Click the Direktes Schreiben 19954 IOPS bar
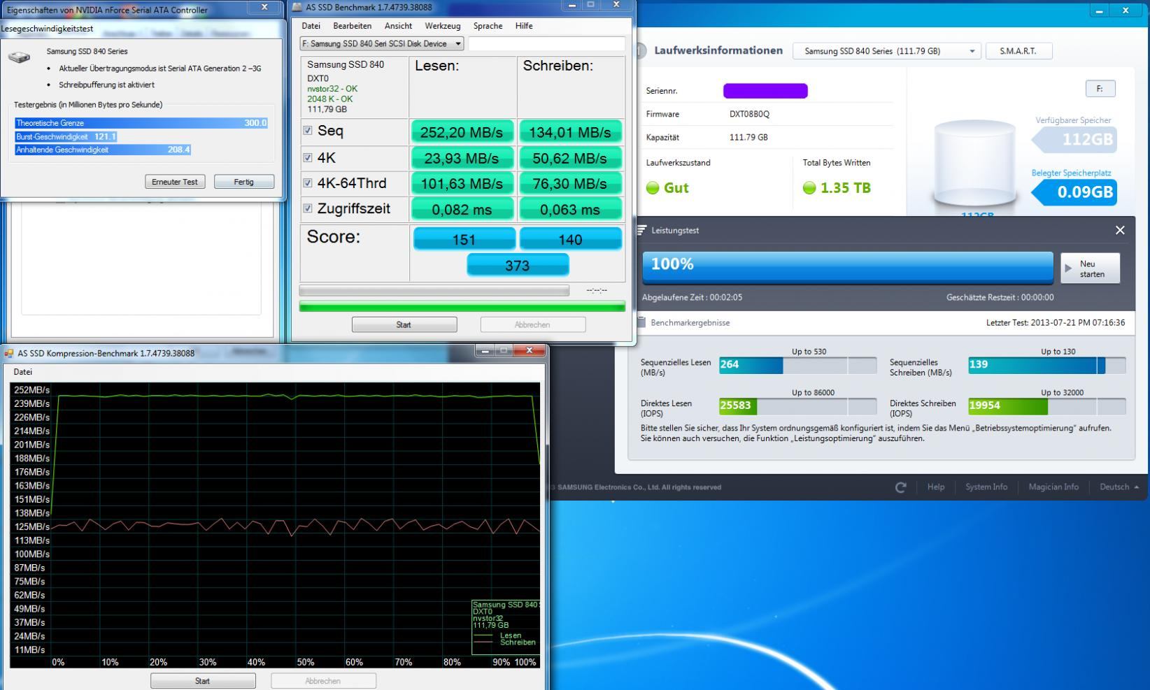 [1046, 405]
